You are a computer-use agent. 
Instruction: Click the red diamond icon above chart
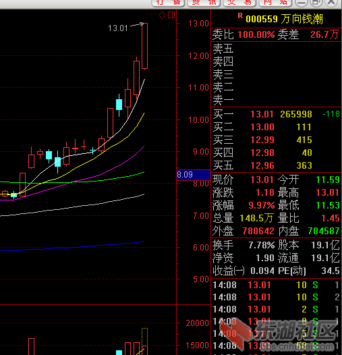pos(163,16)
